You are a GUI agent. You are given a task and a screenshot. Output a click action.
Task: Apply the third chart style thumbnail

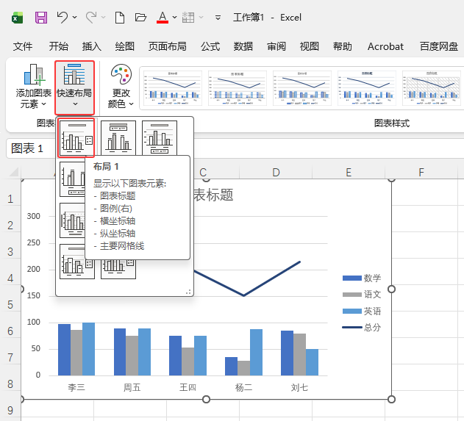point(302,88)
